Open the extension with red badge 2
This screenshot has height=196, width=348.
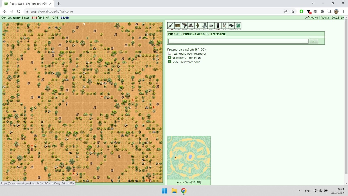tap(309, 11)
